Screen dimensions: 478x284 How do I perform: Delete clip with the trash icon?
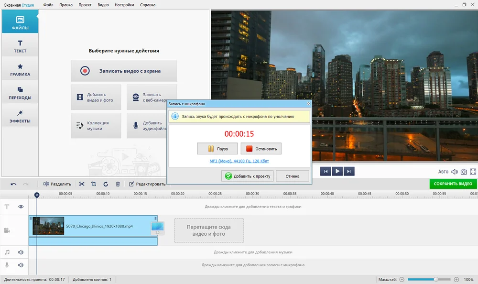118,184
